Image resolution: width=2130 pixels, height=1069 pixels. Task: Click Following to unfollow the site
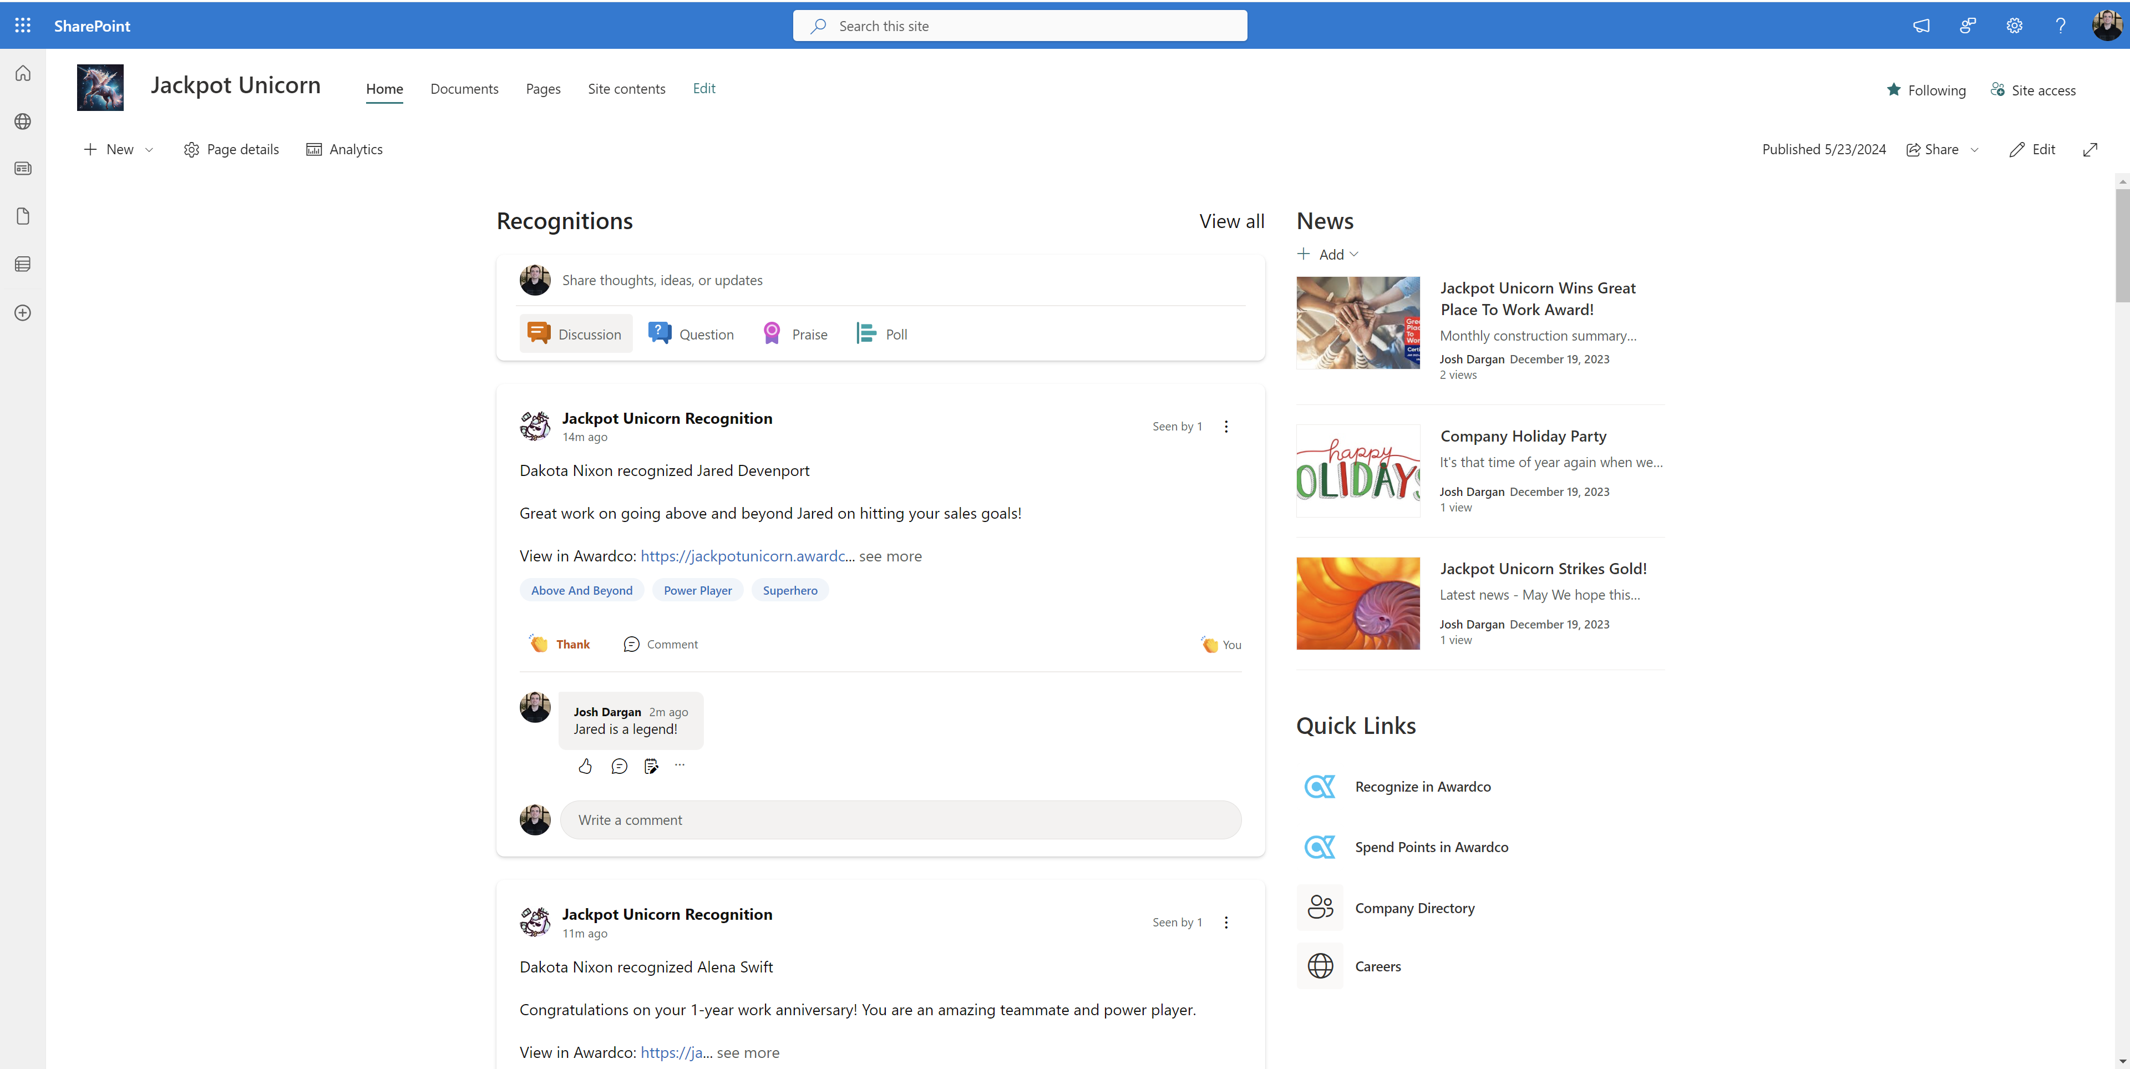coord(1928,89)
